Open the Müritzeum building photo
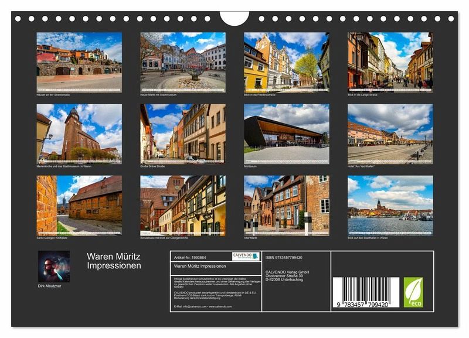This screenshot has height=338, width=469. pyautogui.click(x=287, y=134)
